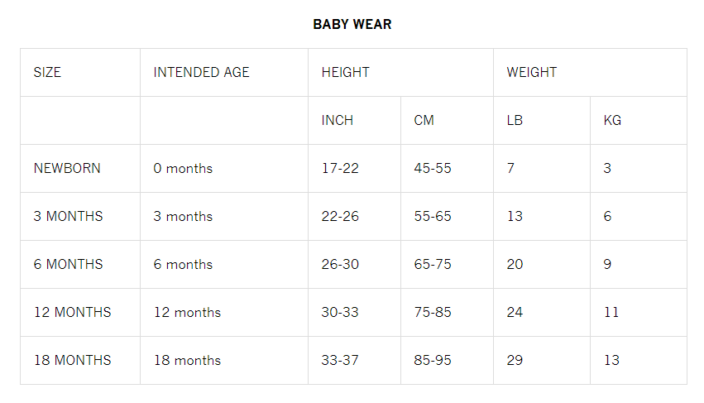Select the 55-65 cm height cell
The width and height of the screenshot is (704, 403).
pyautogui.click(x=433, y=217)
